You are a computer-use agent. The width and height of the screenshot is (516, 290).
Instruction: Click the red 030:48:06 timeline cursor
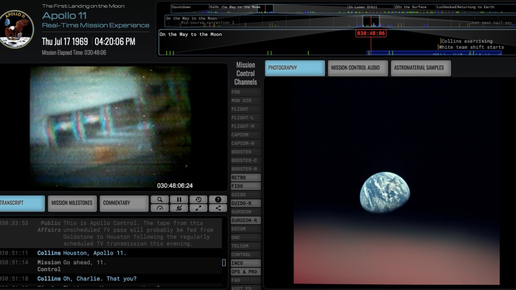371,34
